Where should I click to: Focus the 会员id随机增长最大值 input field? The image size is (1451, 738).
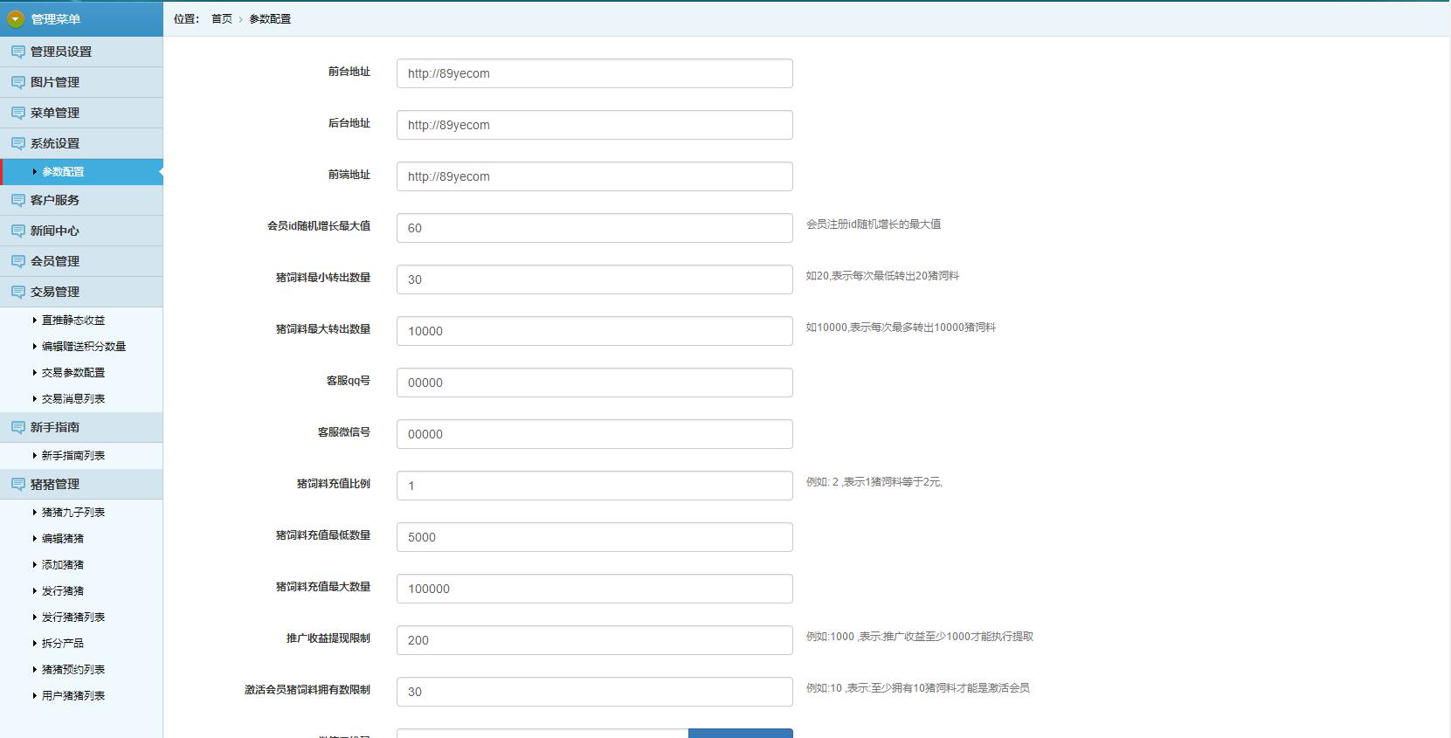pos(595,228)
